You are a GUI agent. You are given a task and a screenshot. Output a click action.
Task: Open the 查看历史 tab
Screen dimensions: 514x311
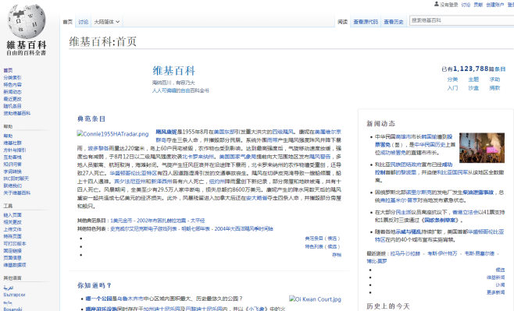point(394,22)
